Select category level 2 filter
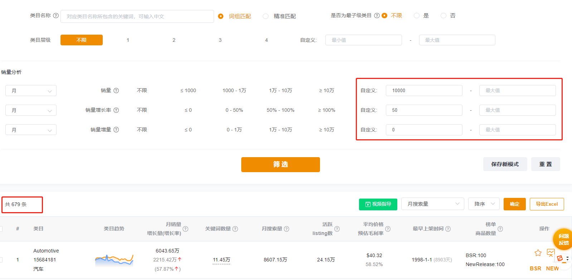Viewport: 572px width, 280px height. [x=174, y=40]
